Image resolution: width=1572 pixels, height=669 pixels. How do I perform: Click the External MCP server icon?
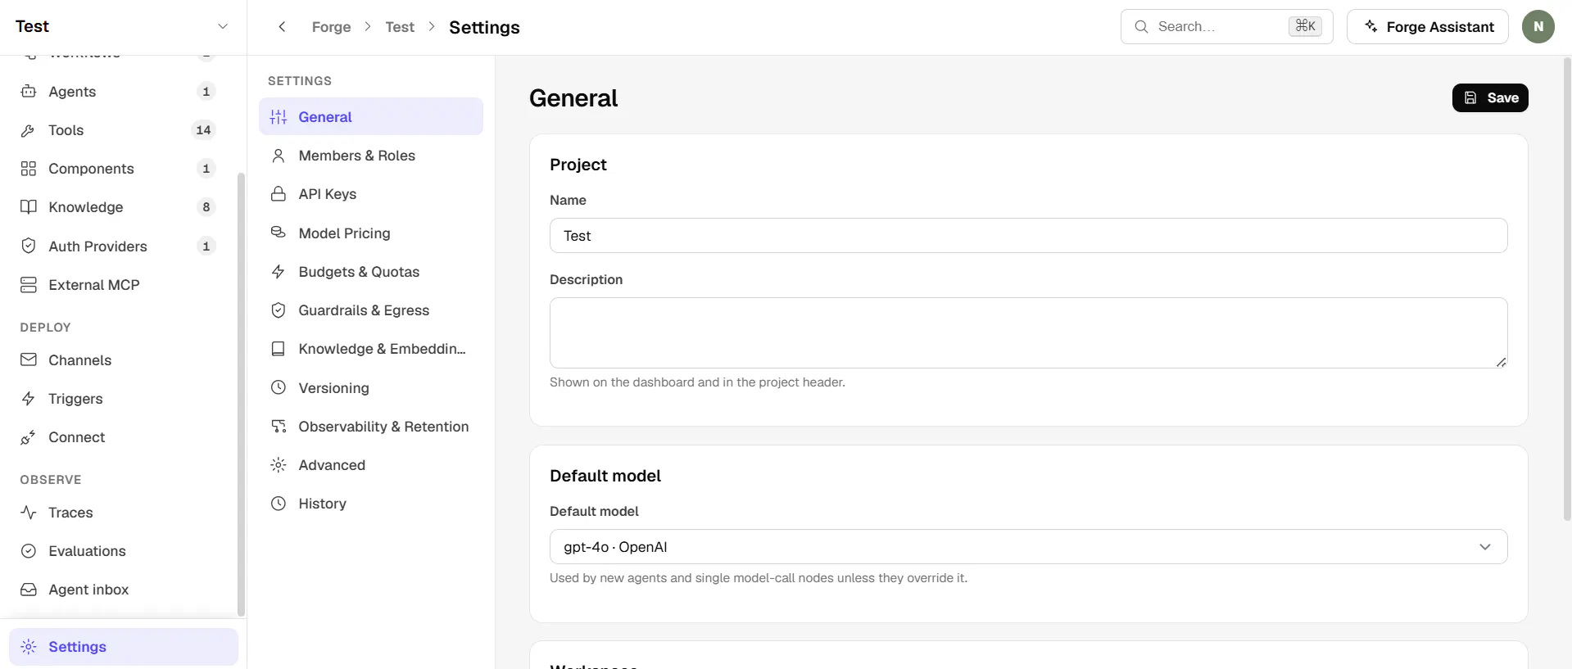pyautogui.click(x=29, y=285)
